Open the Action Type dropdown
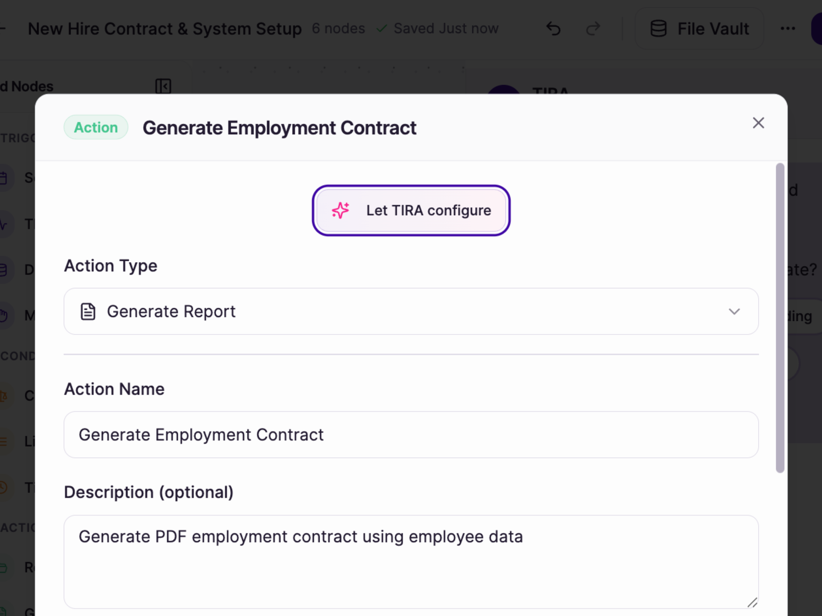This screenshot has width=822, height=616. click(411, 311)
